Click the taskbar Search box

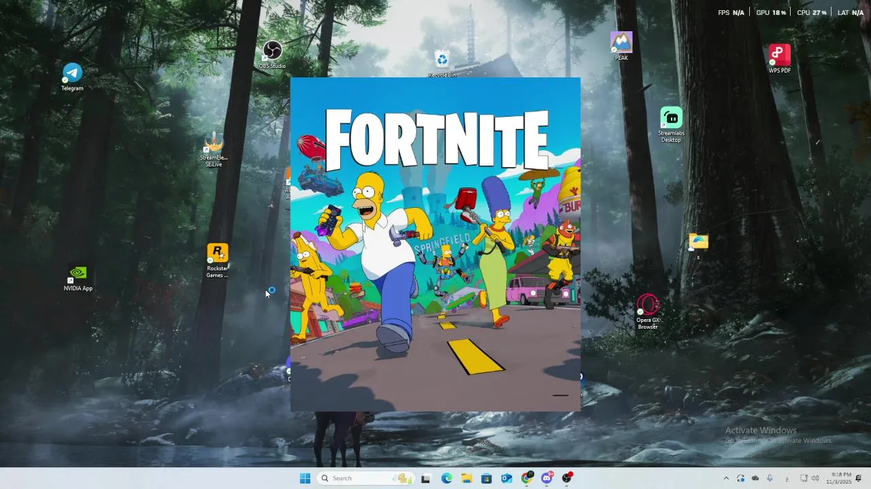[365, 478]
